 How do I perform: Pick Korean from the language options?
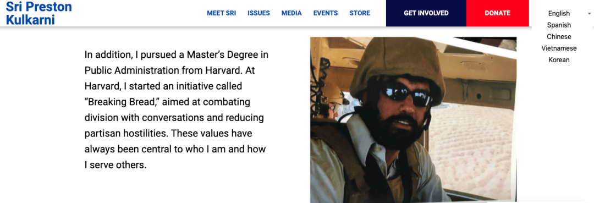(559, 60)
